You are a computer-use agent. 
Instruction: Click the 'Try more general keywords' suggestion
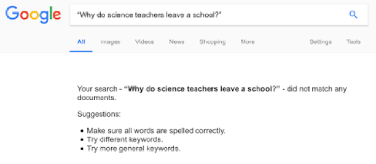point(134,149)
